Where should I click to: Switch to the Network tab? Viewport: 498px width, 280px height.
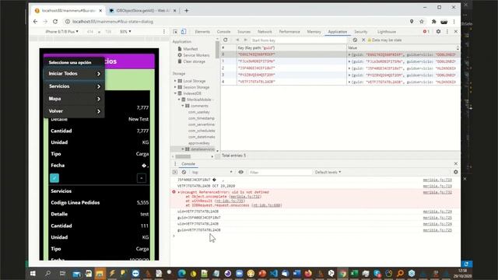click(x=265, y=32)
